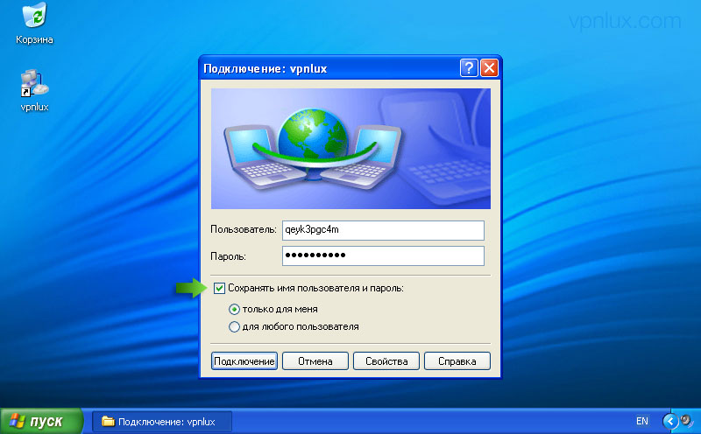Open the пуск Start menu
The width and height of the screenshot is (701, 434).
tap(41, 421)
